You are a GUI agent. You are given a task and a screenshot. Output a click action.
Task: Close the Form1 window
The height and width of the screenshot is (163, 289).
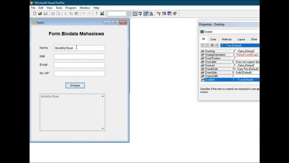(123, 23)
